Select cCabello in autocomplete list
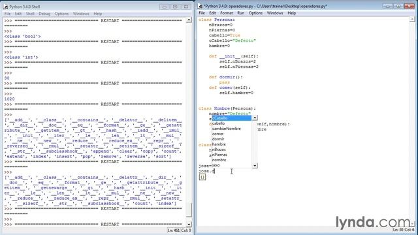Image resolution: width=418 pixels, height=235 pixels. tap(232, 118)
